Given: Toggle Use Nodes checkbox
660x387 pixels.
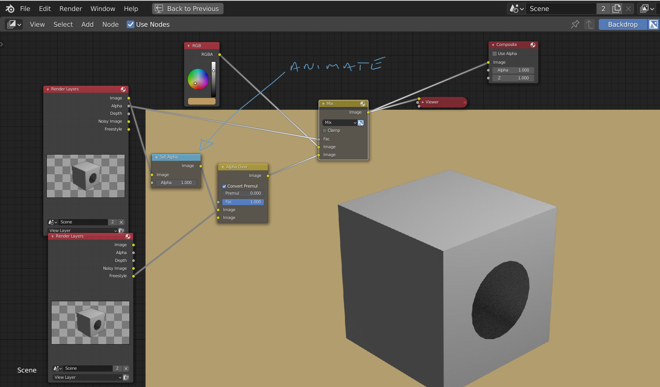Looking at the screenshot, I should pyautogui.click(x=131, y=24).
